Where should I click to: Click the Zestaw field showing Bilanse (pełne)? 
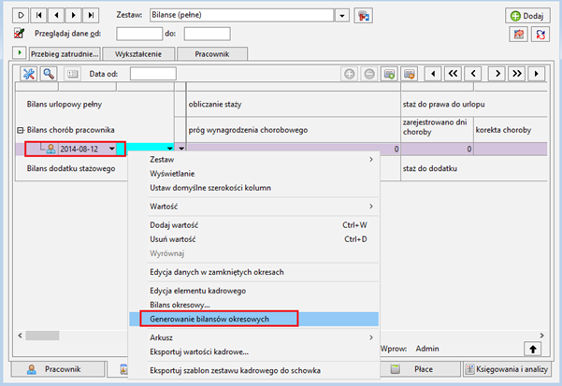point(242,15)
